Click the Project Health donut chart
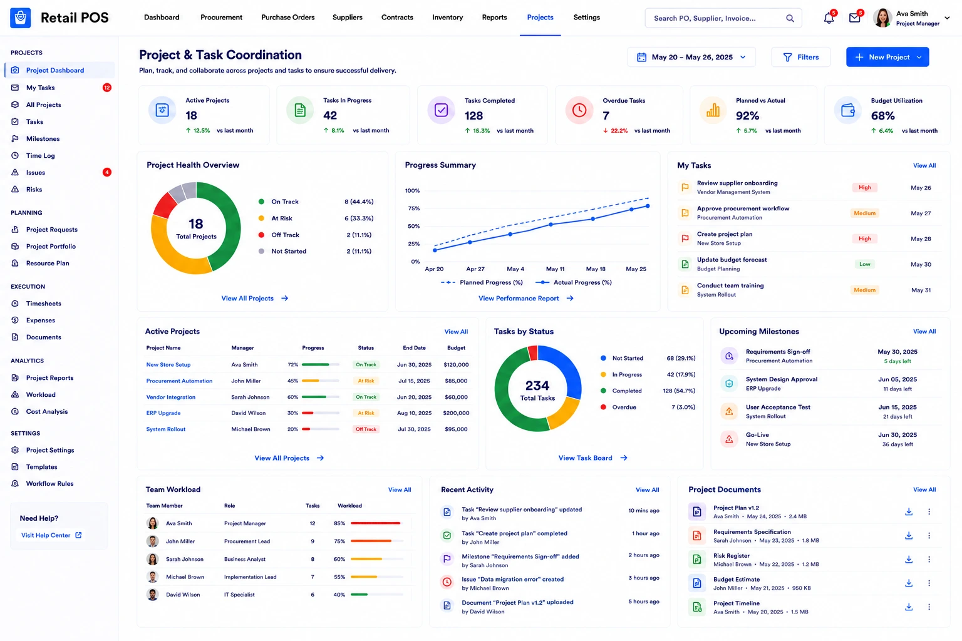Screen dimensions: 962x641 point(196,228)
